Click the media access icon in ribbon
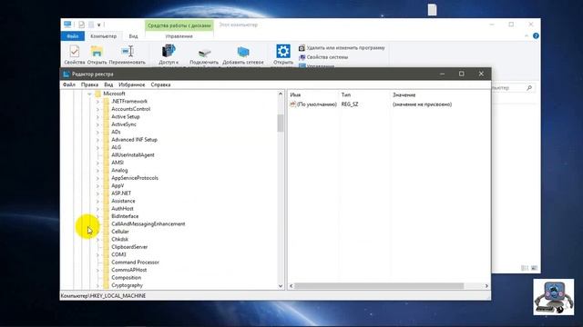This screenshot has height=327, width=583. pos(169,51)
